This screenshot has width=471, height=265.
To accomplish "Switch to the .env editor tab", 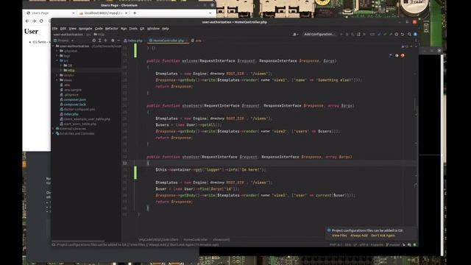I will coord(196,40).
